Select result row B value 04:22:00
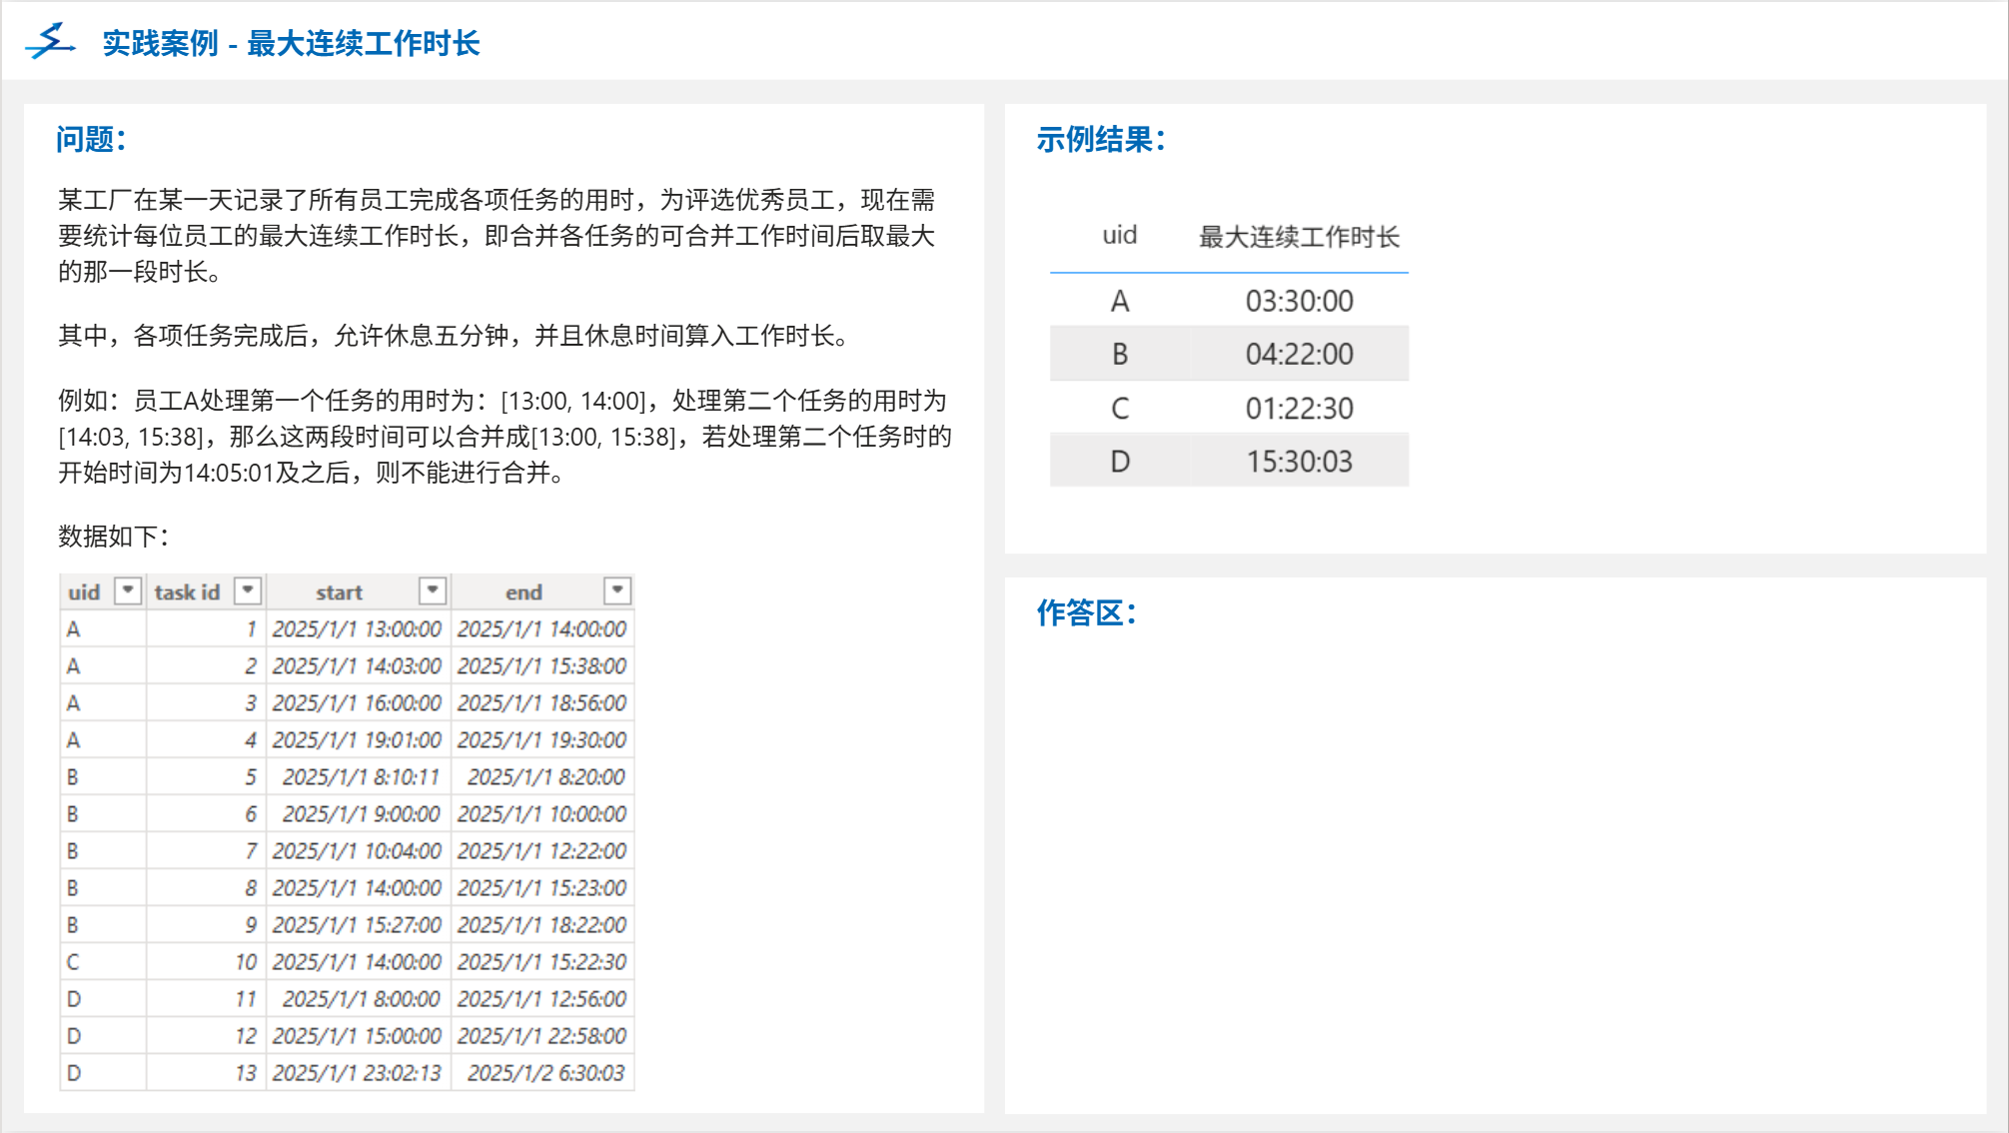Image resolution: width=2009 pixels, height=1133 pixels. pos(1299,354)
